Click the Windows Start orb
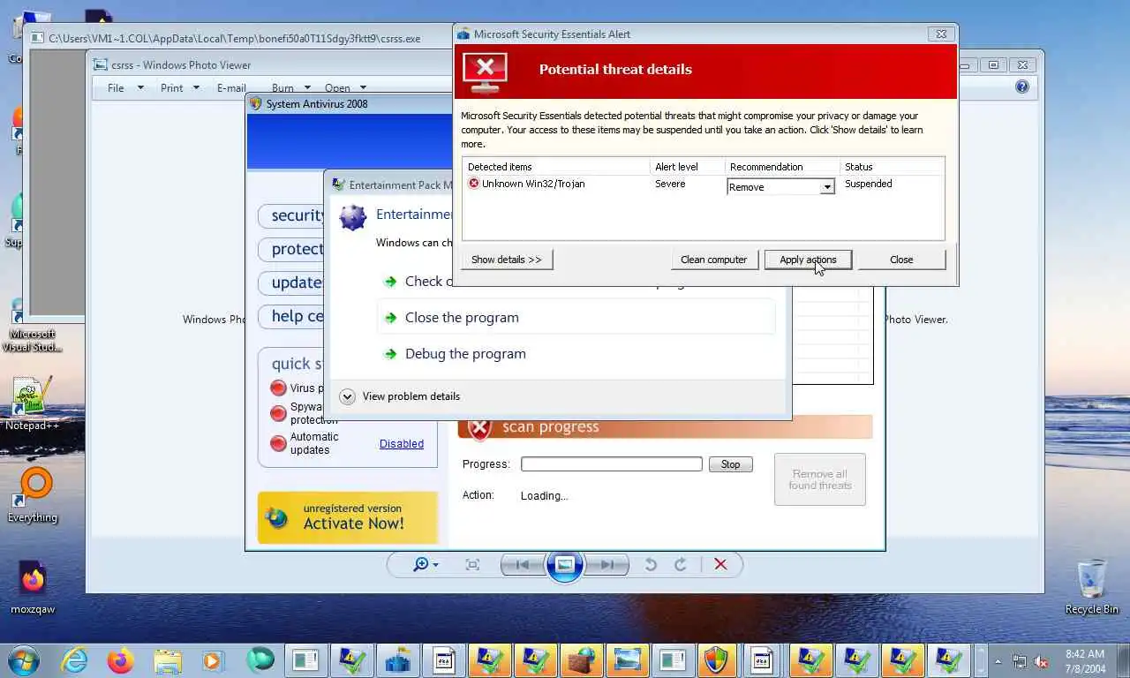1130x678 pixels. 24,659
